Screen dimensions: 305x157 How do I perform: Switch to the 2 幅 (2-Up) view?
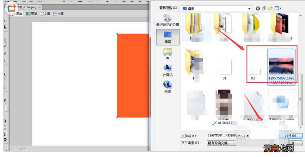[x=45, y=14]
